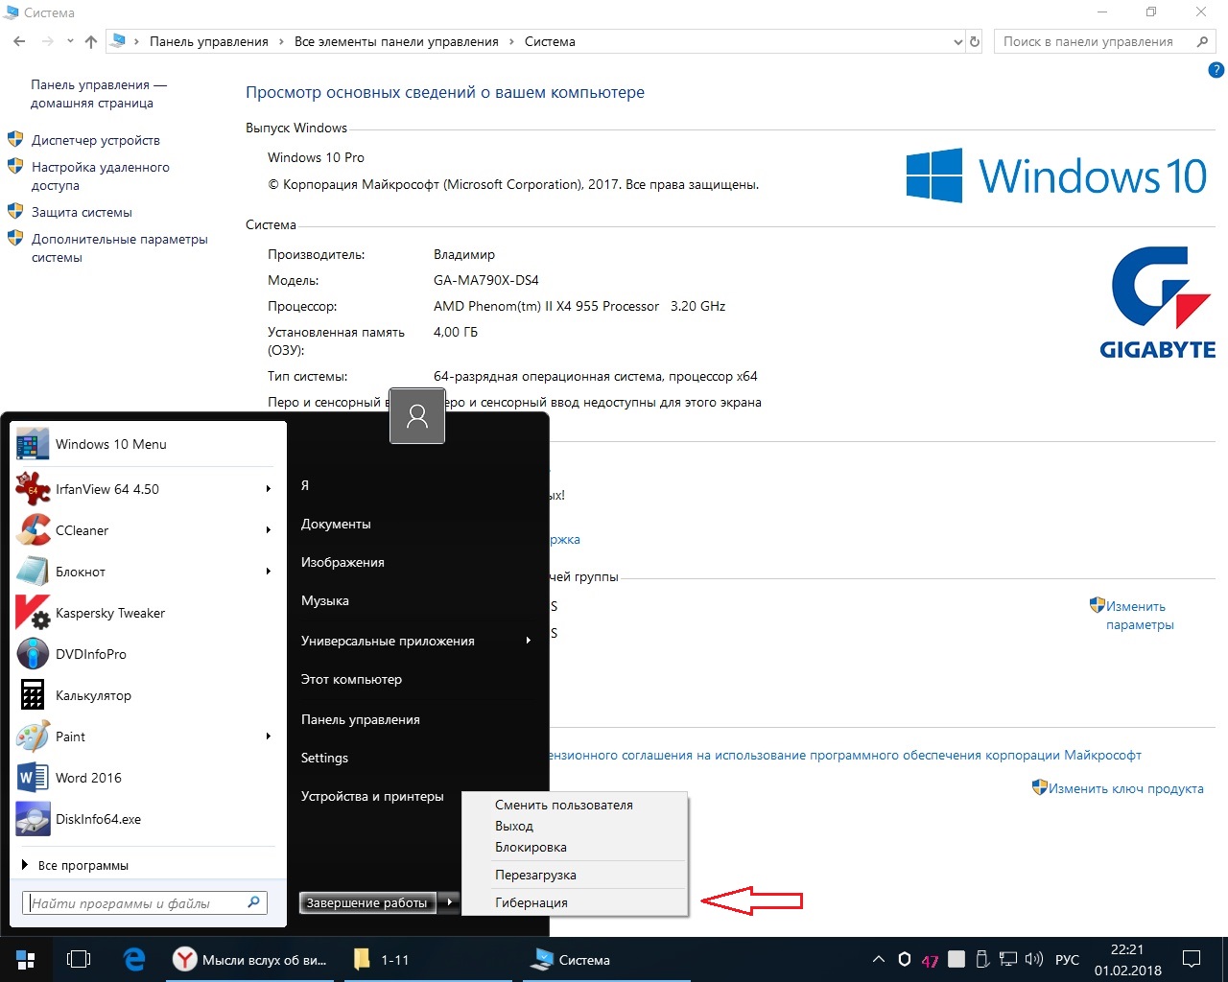1228x982 pixels.
Task: Go to Панель управления домашняя страница
Action: point(99,94)
